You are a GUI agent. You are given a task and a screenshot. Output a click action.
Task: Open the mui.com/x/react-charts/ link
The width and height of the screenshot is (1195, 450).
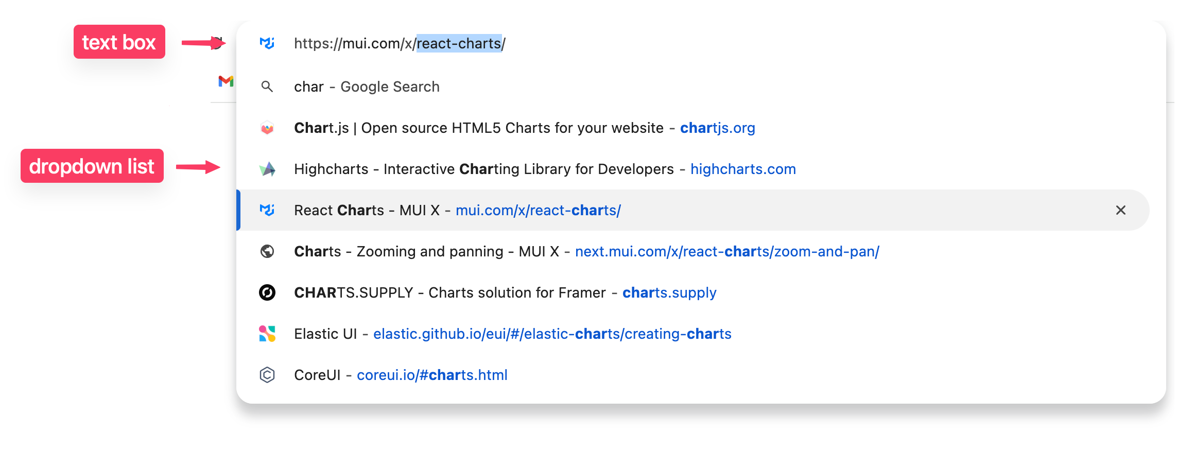point(538,210)
